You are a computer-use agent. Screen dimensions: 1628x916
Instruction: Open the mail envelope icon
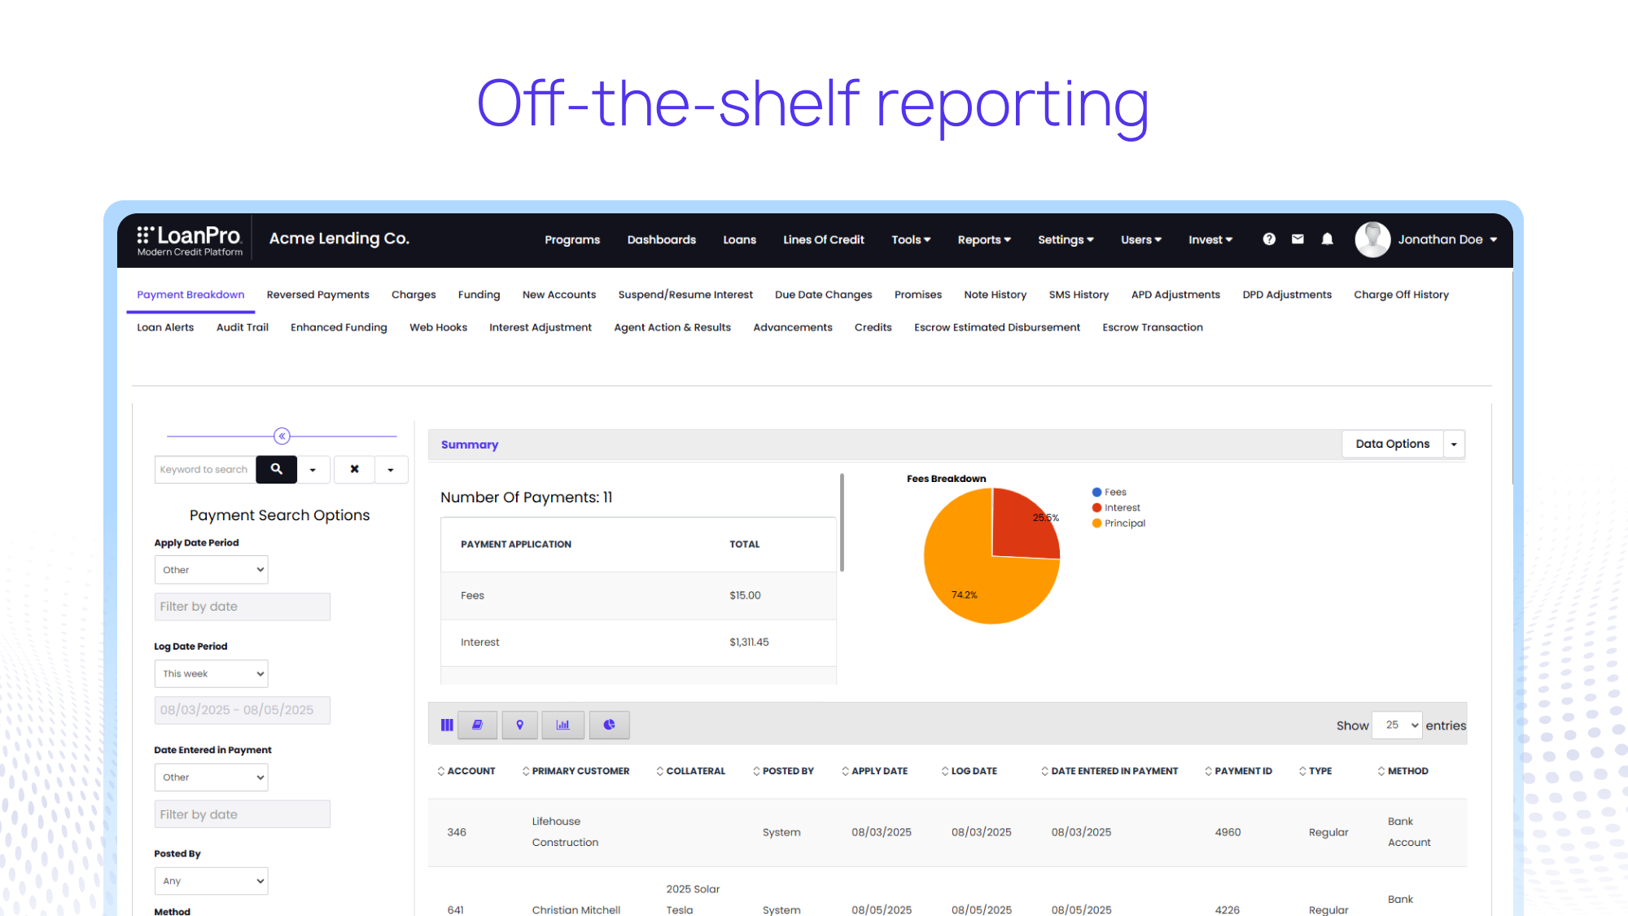point(1298,239)
